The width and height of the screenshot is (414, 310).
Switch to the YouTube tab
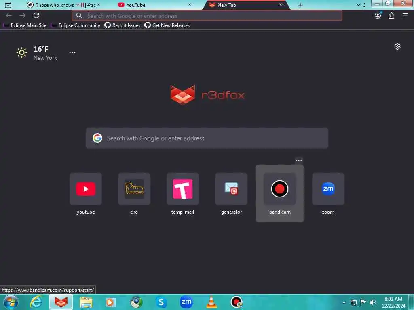154,5
